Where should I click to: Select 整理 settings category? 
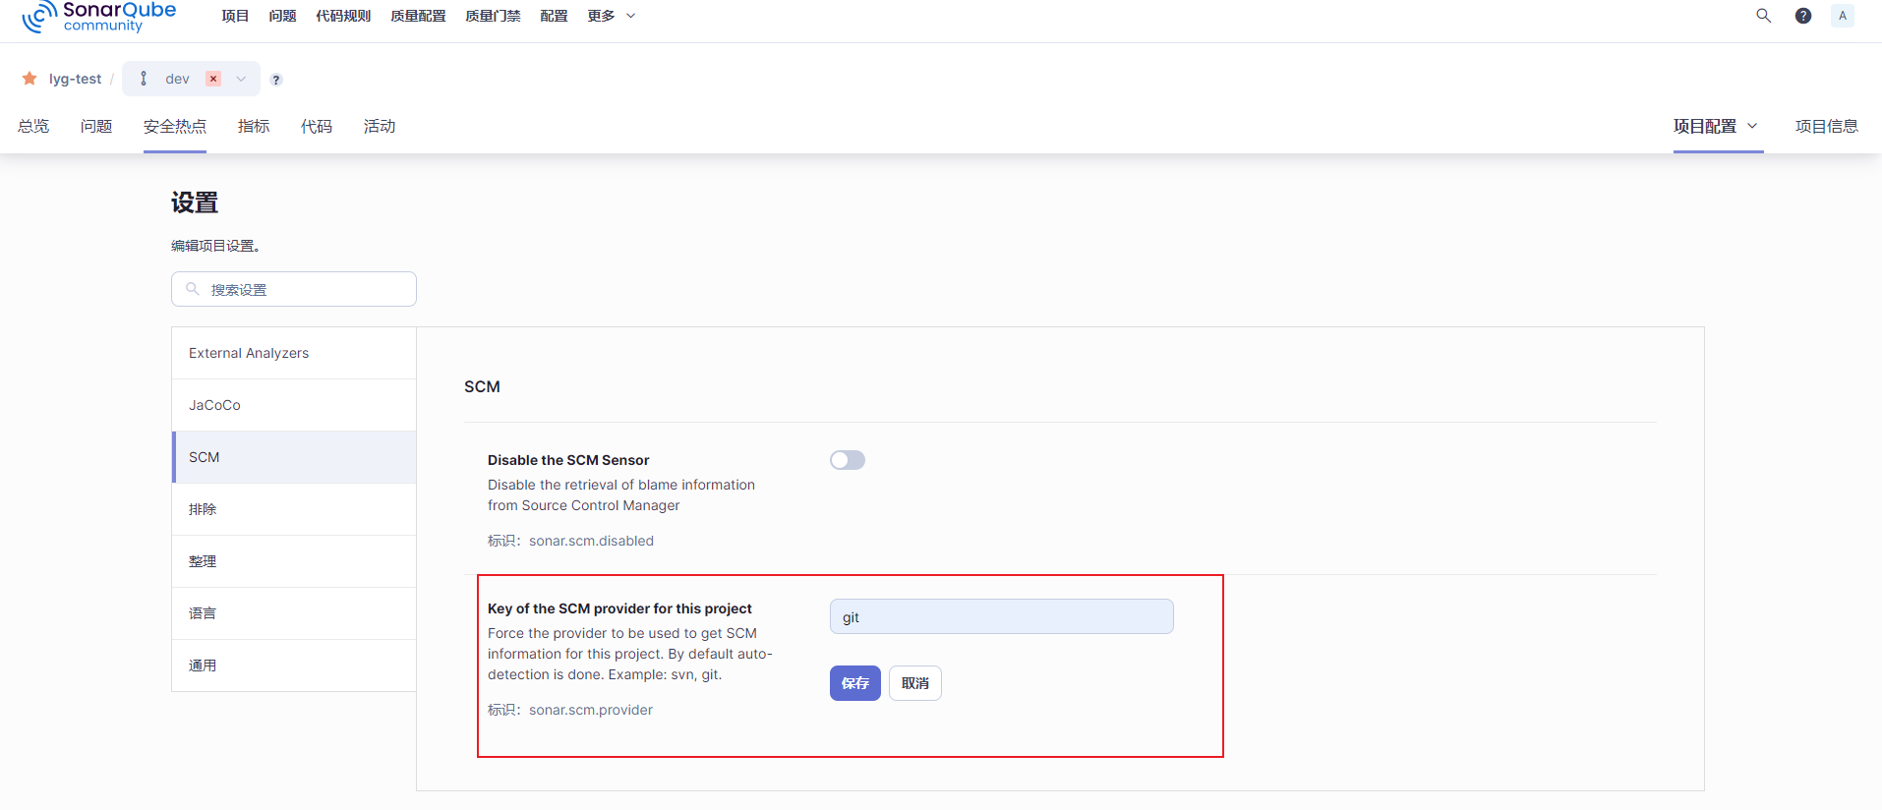coord(294,561)
